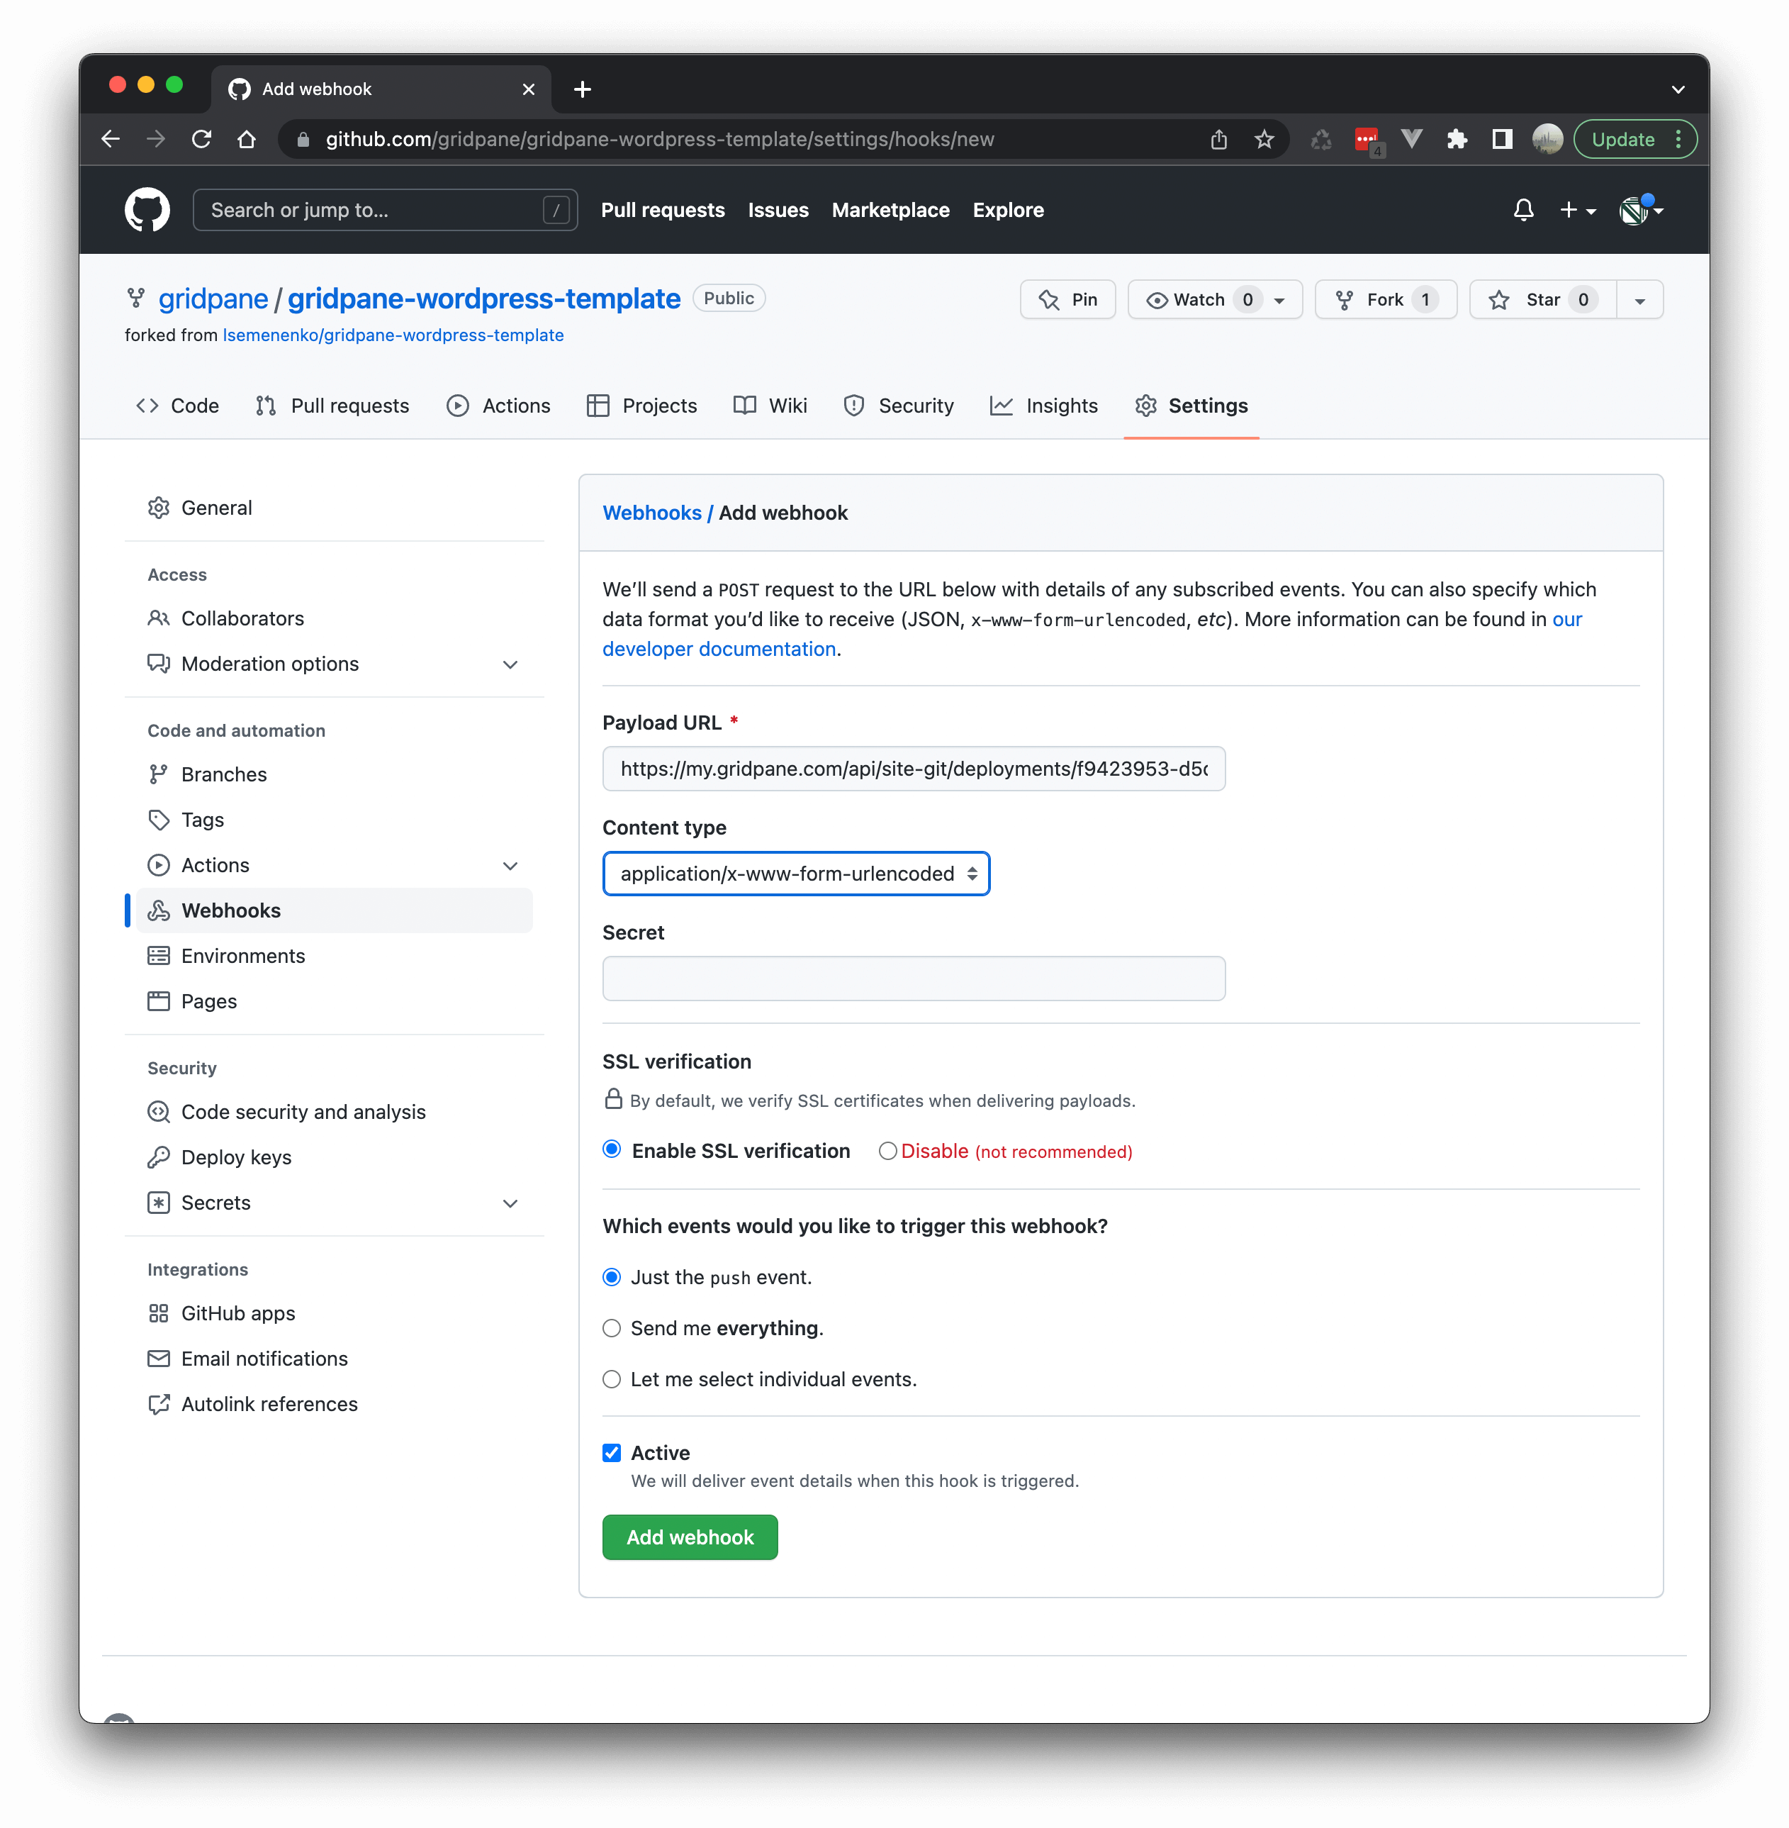Focus Secret input field
This screenshot has height=1828, width=1789.
(x=914, y=979)
